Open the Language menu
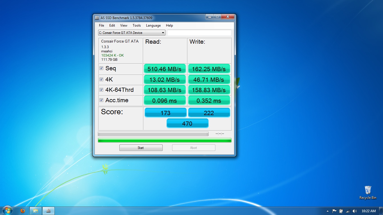Image resolution: width=383 pixels, height=215 pixels. coord(153,25)
